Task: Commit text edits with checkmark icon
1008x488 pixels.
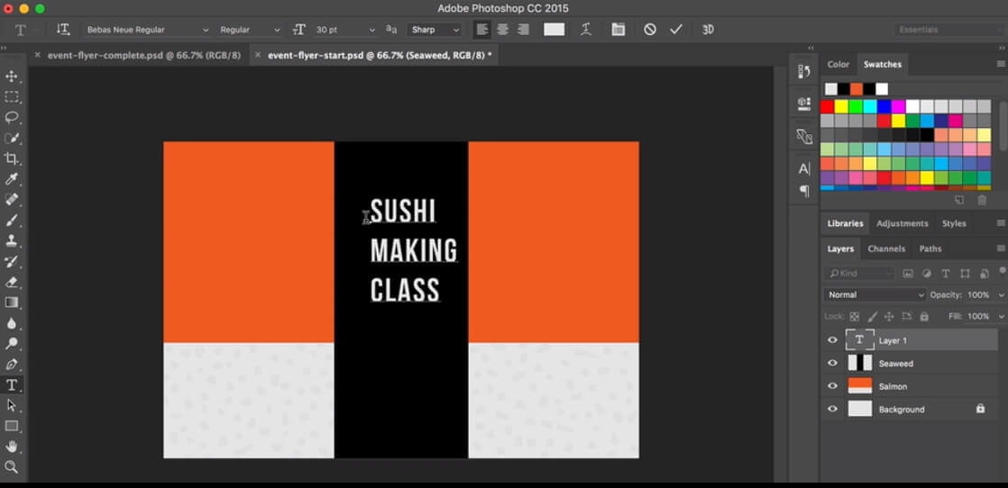Action: [x=676, y=30]
